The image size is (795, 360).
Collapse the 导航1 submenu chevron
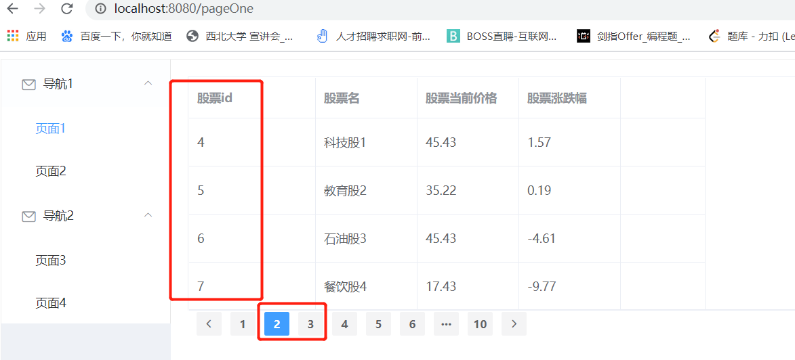(x=148, y=83)
